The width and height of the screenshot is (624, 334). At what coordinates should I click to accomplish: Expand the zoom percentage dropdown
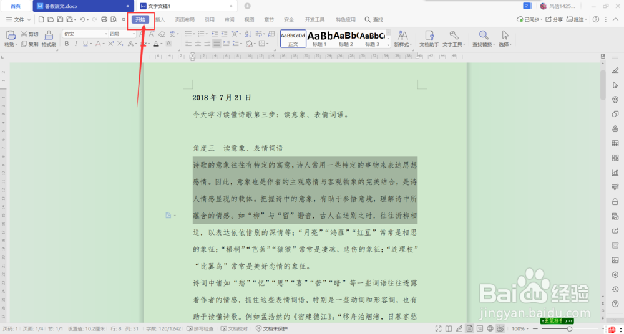click(527, 329)
